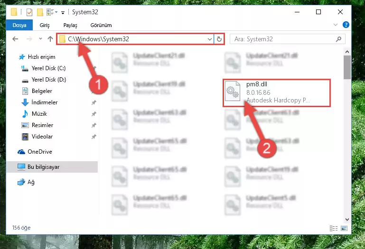Click the address bar path C:\Windows\System32
The width and height of the screenshot is (365, 249).
pos(98,39)
